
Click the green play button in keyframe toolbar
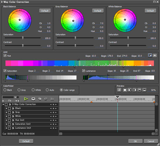click(26, 99)
